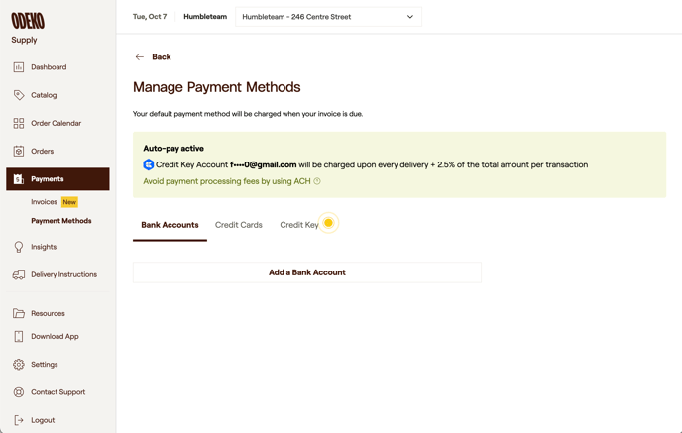Click the Download App phone icon
The width and height of the screenshot is (682, 433).
click(19, 337)
